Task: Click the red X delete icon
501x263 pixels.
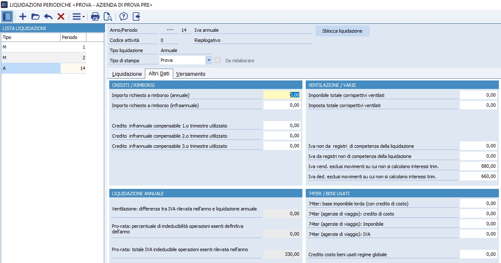Action: [x=61, y=17]
